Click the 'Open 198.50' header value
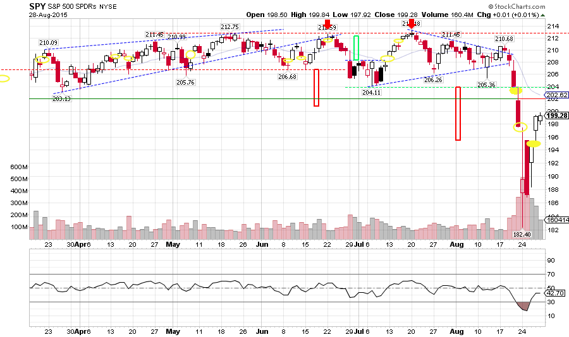The height and width of the screenshot is (337, 569). click(x=267, y=15)
